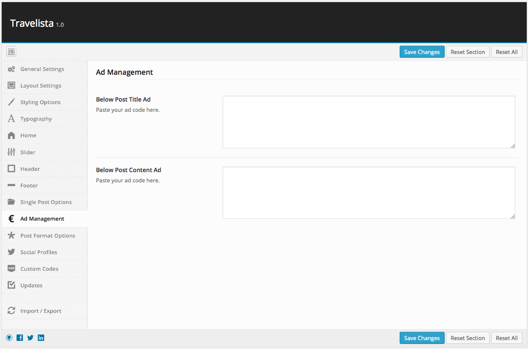
Task: Click the bottom Reset All button
Action: pos(507,338)
